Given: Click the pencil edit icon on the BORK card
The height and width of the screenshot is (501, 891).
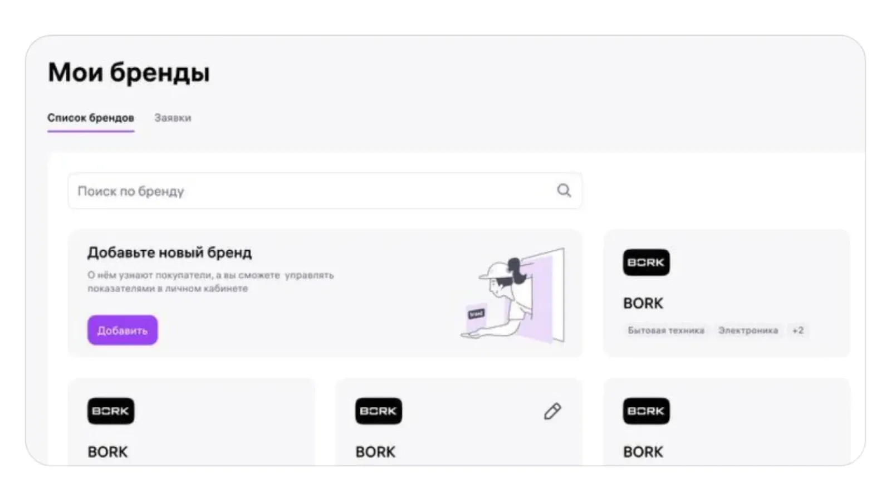Looking at the screenshot, I should point(552,411).
